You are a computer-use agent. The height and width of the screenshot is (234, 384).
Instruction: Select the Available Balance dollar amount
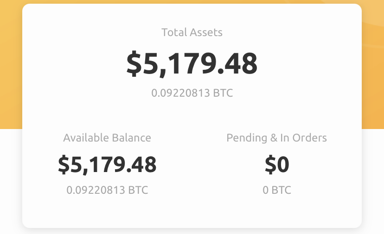pos(107,165)
